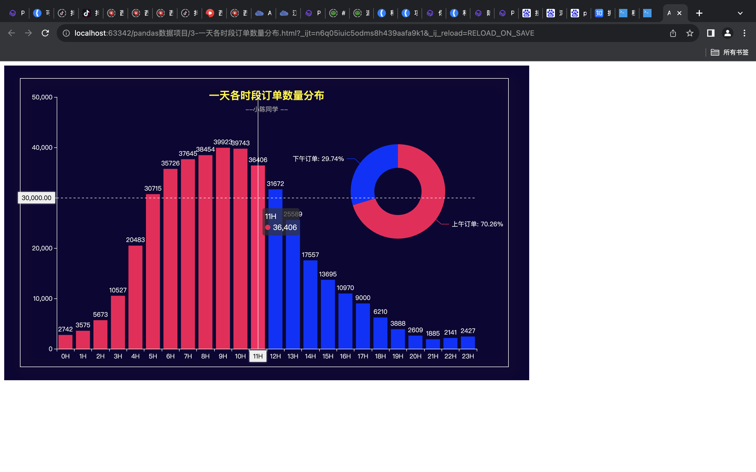Switch to the cloud icon tab labeled A
Screen dimensions: 756x472
[263, 13]
